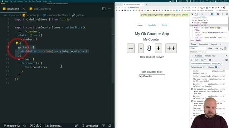Add a new style rule plus icon
This screenshot has height=128, width=229.
coord(221,48)
